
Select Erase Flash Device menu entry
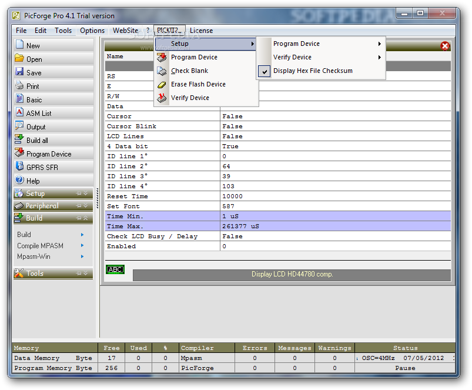[x=206, y=84]
